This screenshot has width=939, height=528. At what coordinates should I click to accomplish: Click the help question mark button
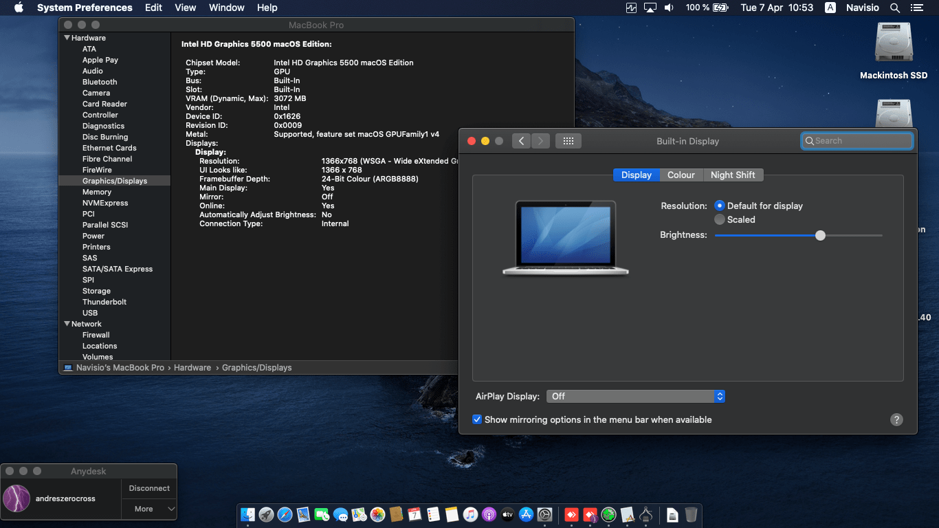click(x=896, y=419)
